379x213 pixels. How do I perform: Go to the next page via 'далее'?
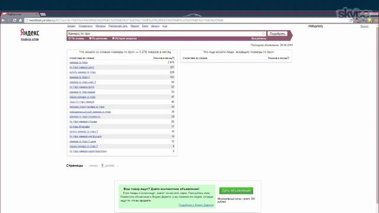point(110,166)
